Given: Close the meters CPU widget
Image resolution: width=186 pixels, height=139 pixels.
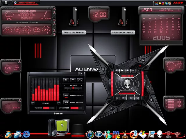Looking at the screenshot, I should [19, 61].
